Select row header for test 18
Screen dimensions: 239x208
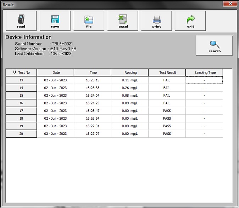point(21,118)
